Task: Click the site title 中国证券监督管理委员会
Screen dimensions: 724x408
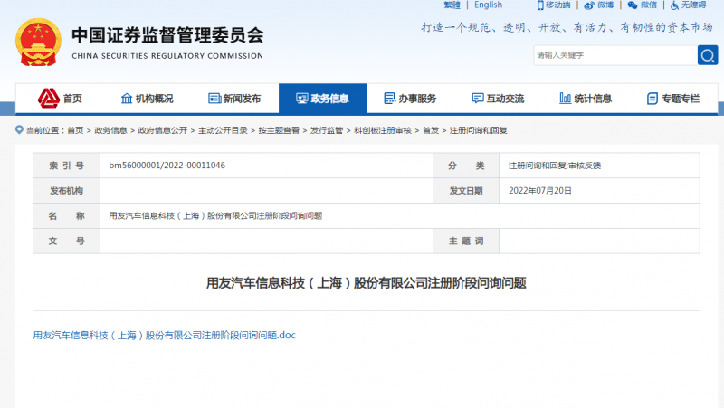Action: coord(167,35)
